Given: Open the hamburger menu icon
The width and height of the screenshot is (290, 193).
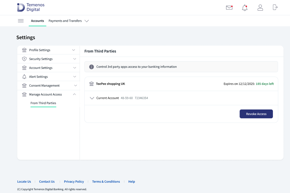Looking at the screenshot, I should pos(21,21).
